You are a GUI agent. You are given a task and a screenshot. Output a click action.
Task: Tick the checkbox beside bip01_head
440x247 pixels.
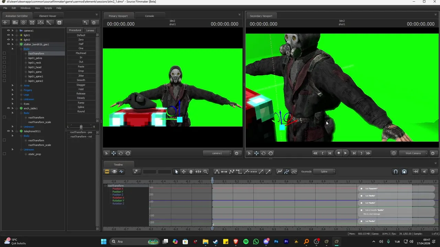point(4,67)
